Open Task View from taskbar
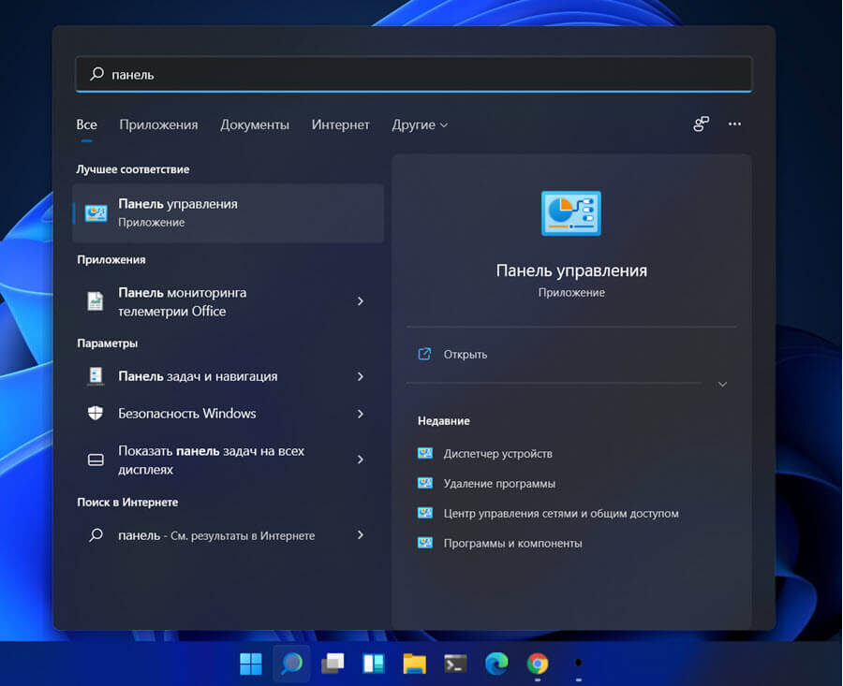 (x=333, y=664)
